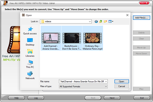Viewport: 153px width, 102px height.
Task: Select Ordinary Day Melanie Penn.mp4 file
Action: 92,38
